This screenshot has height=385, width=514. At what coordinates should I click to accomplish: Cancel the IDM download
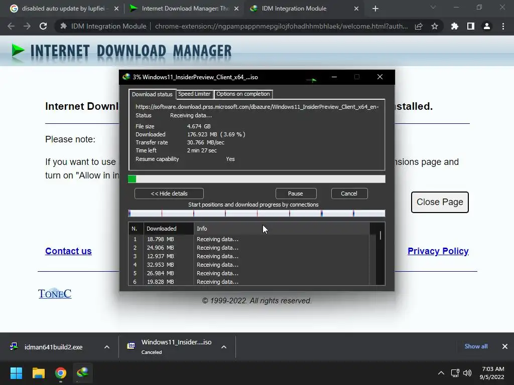[349, 194]
